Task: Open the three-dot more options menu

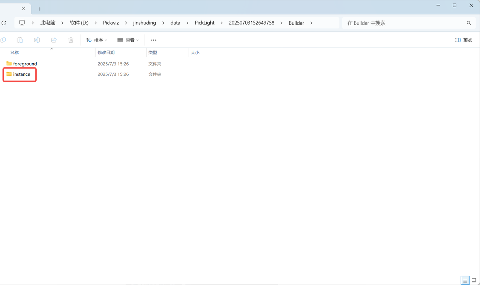Action: pyautogui.click(x=153, y=40)
